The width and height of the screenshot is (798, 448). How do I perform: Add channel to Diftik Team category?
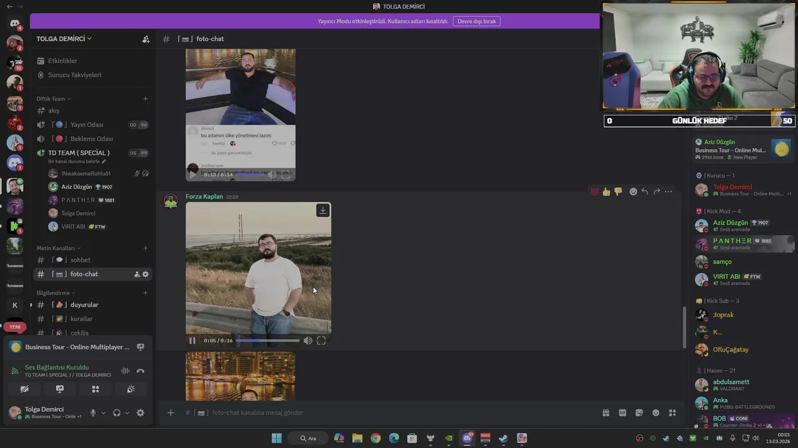(x=145, y=99)
